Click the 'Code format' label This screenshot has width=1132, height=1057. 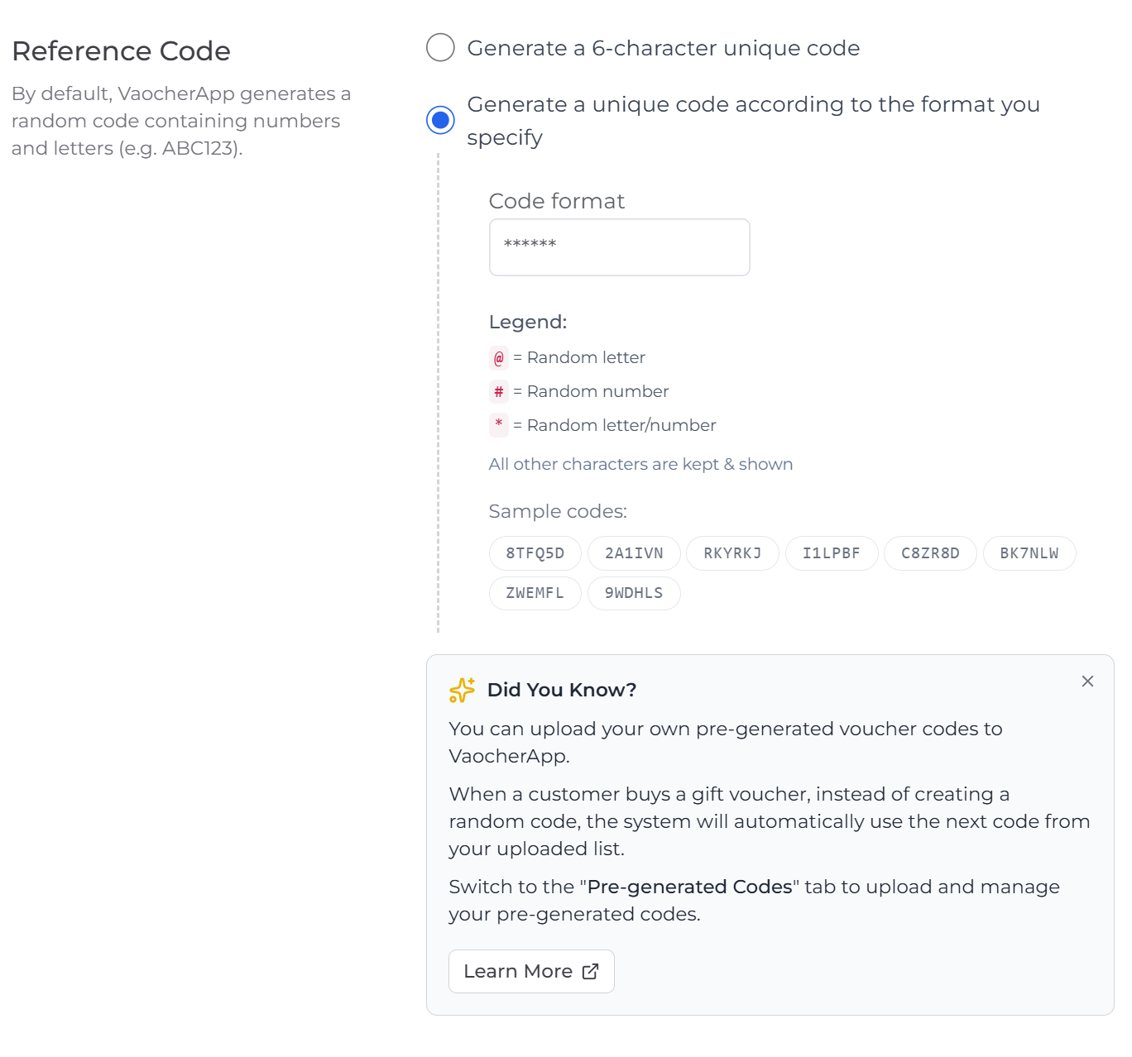[557, 201]
